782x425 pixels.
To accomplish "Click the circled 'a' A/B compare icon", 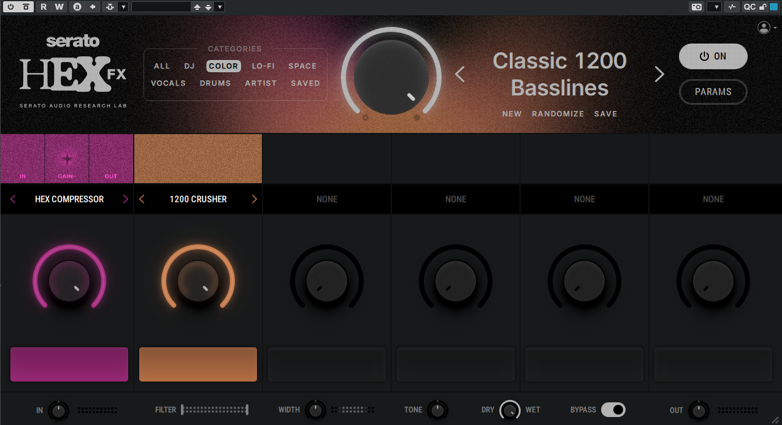I will click(77, 7).
